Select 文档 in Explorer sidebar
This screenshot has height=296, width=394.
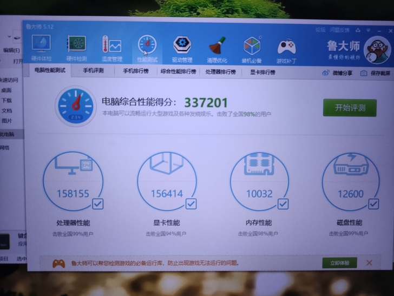coord(7,110)
